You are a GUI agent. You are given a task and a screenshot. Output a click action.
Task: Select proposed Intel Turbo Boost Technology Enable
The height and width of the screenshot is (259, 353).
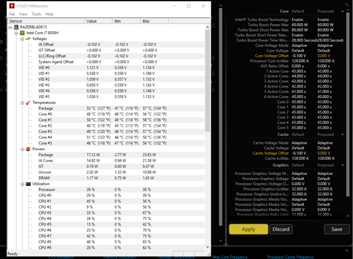323,19
